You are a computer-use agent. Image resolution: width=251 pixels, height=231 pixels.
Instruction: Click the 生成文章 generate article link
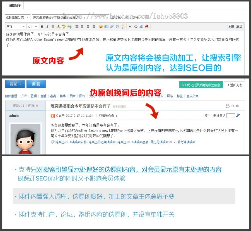192,96
